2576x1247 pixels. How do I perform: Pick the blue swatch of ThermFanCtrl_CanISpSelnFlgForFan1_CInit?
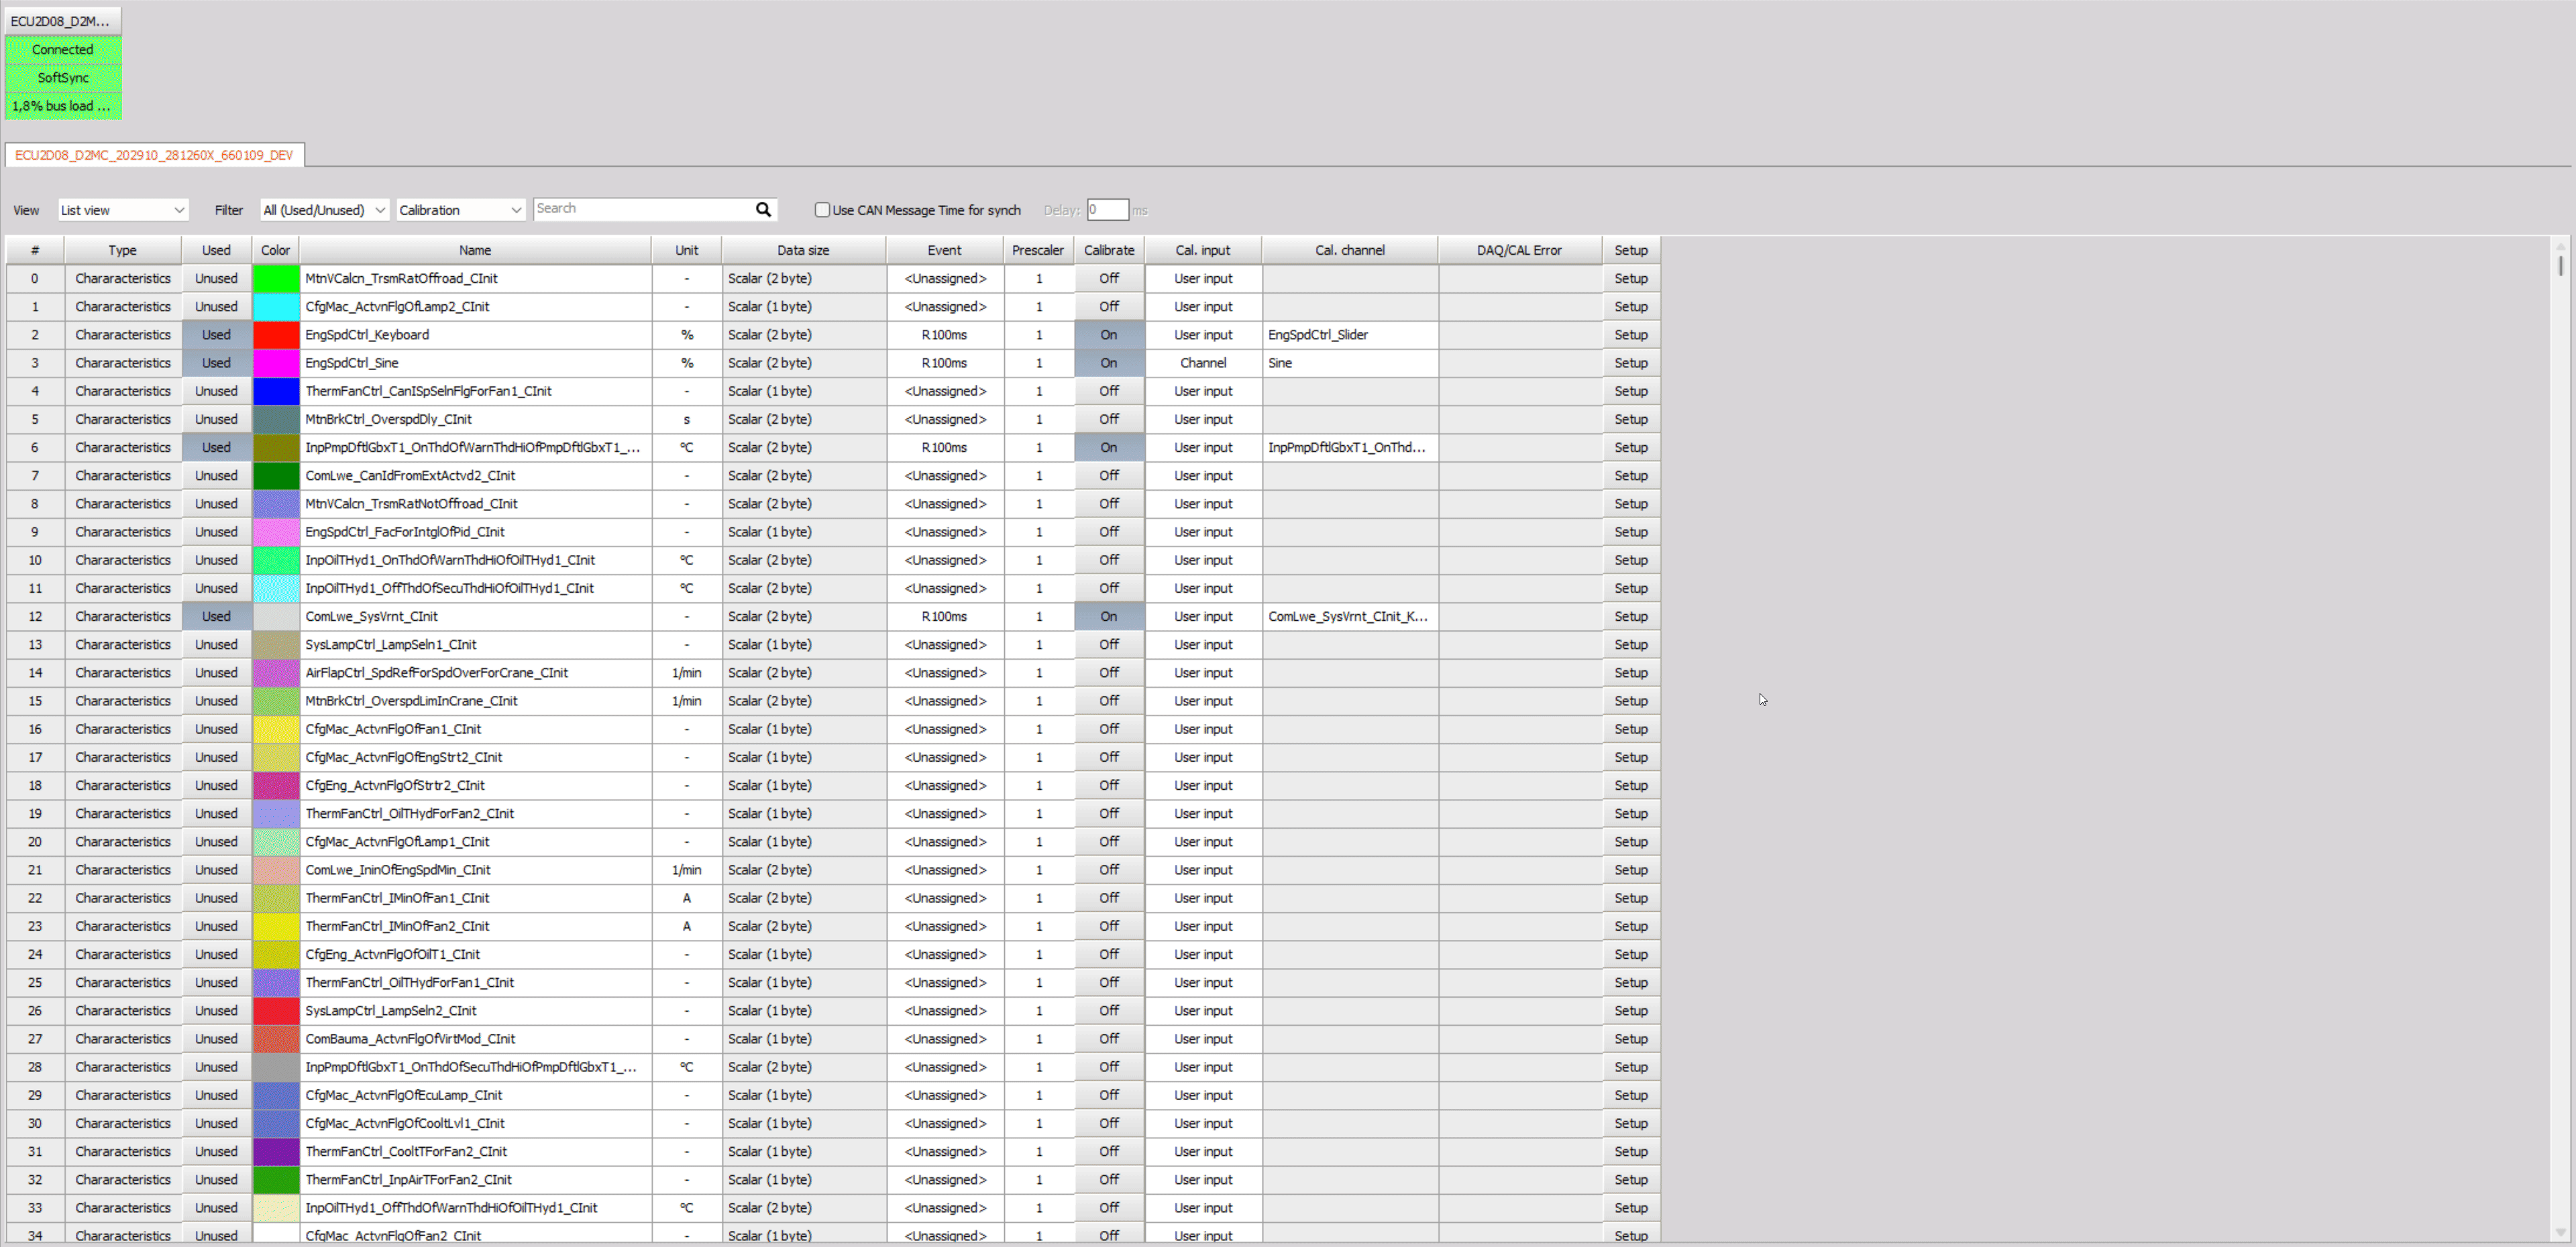276,391
